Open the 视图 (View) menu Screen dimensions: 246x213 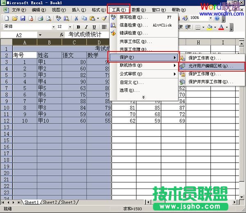click(x=59, y=10)
